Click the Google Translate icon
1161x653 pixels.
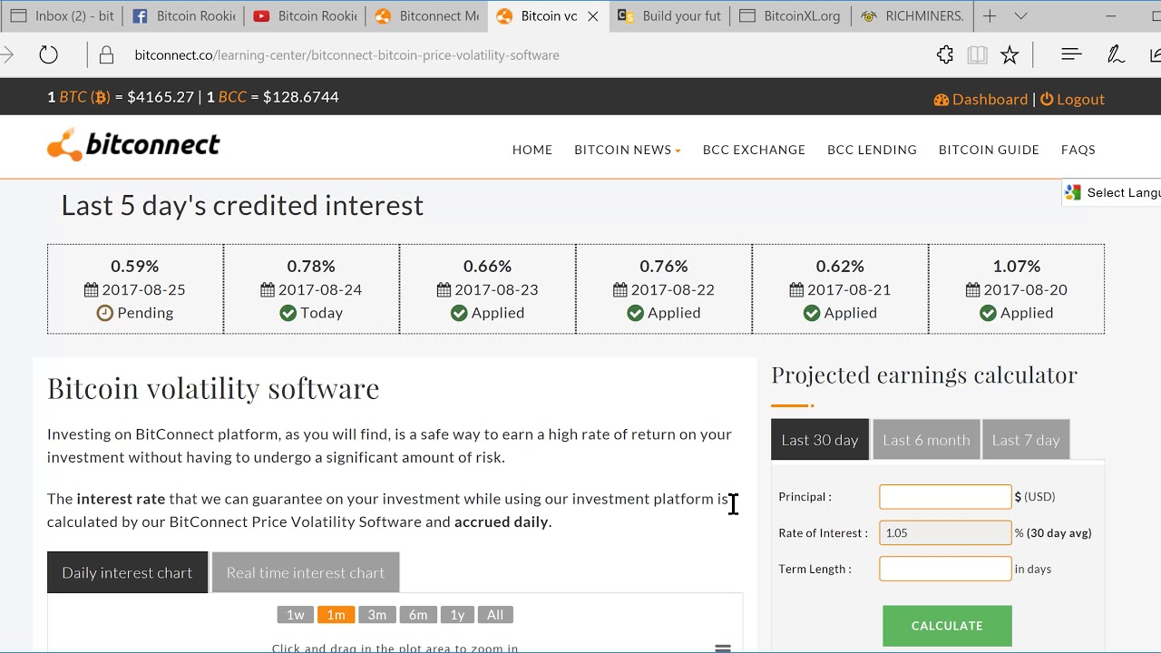1074,192
